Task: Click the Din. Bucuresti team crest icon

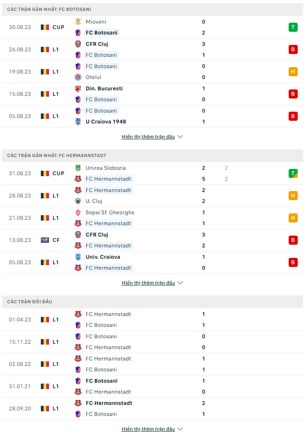Action: tap(78, 89)
